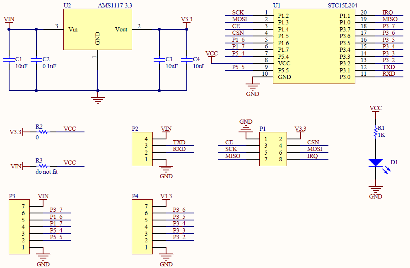Click the VCC net label right of R3
Image resolution: width=410 pixels, height=268 pixels.
[x=70, y=163]
